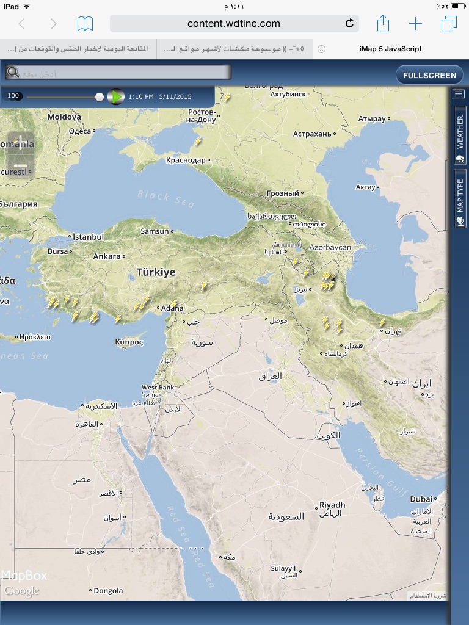
Task: Open the Safari share sheet icon
Action: (383, 23)
